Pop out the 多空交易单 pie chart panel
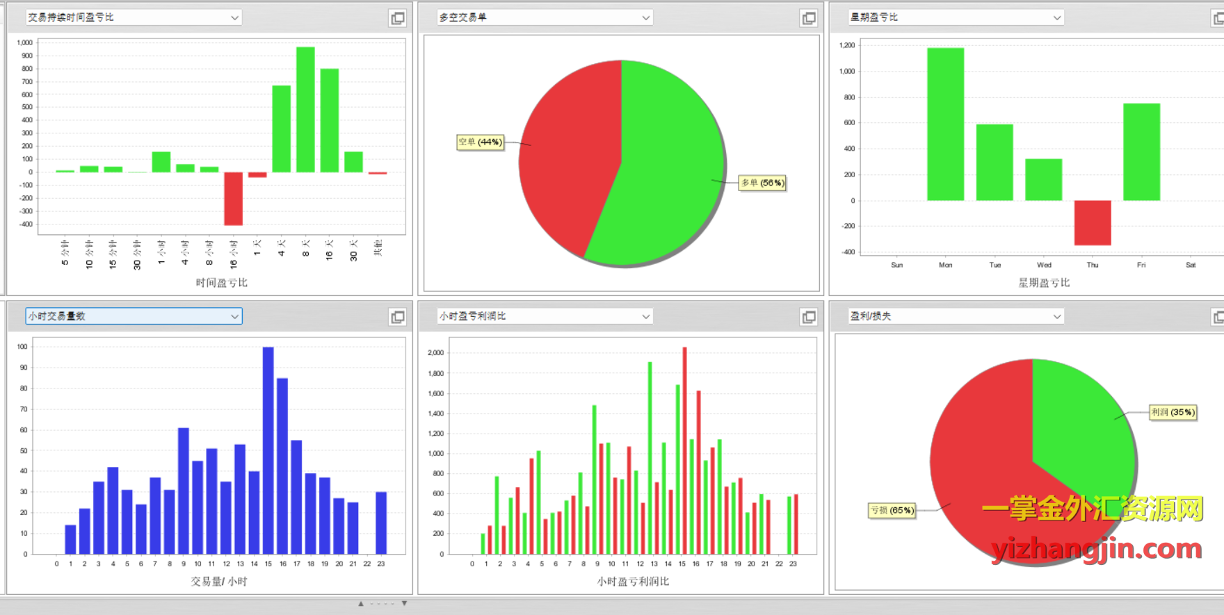 pyautogui.click(x=809, y=18)
